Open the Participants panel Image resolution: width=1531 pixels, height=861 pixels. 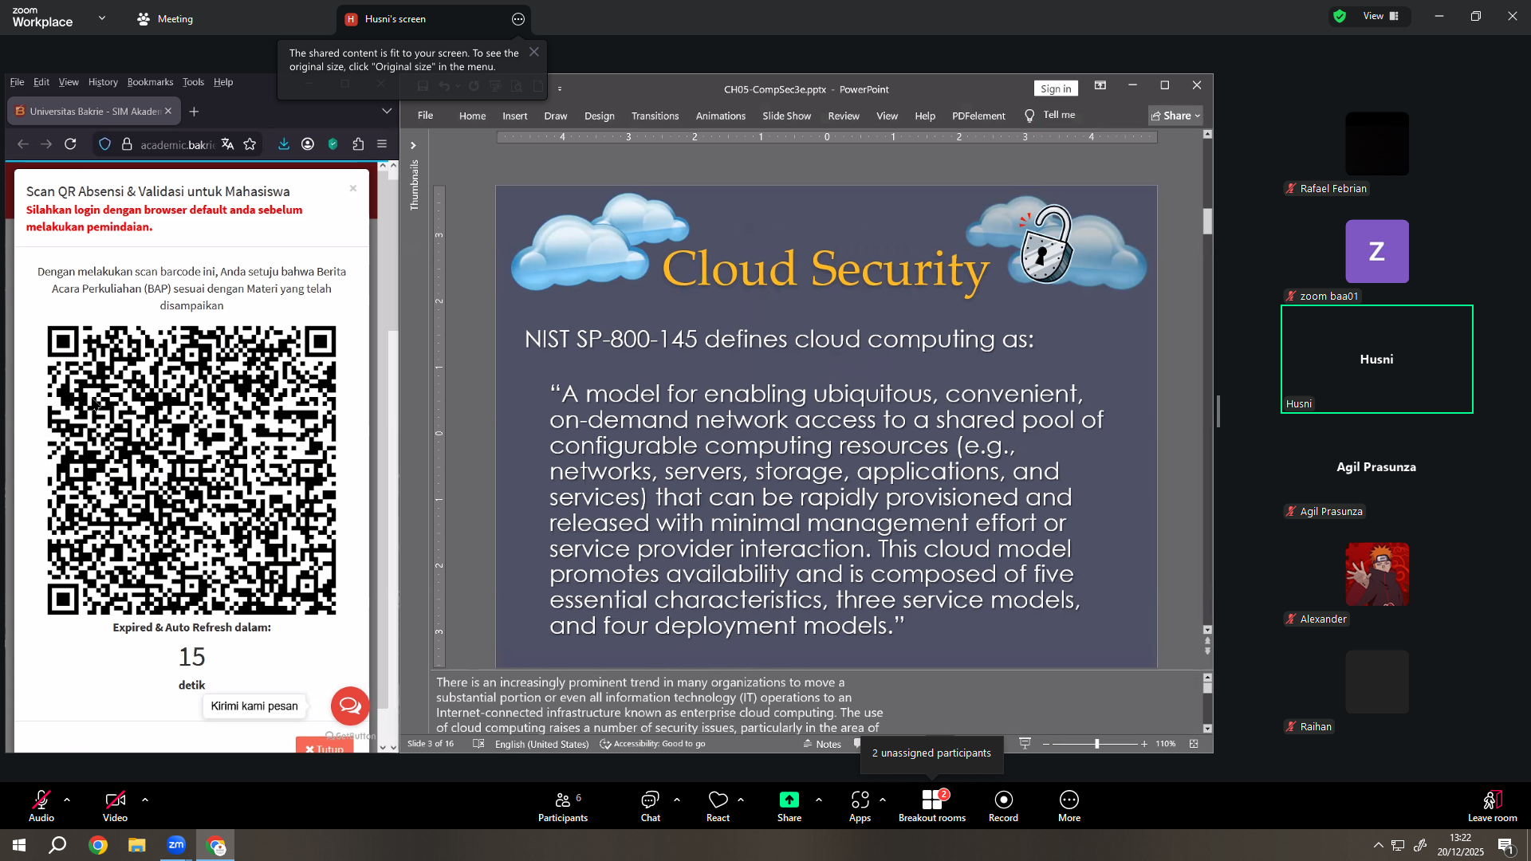tap(563, 805)
